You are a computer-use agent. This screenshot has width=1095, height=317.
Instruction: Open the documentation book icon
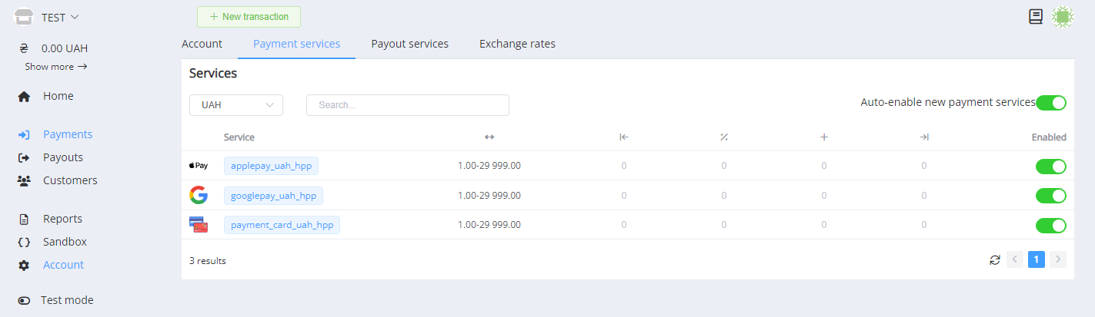(x=1036, y=16)
